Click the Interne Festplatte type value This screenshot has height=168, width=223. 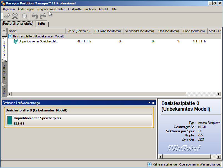point(209,123)
